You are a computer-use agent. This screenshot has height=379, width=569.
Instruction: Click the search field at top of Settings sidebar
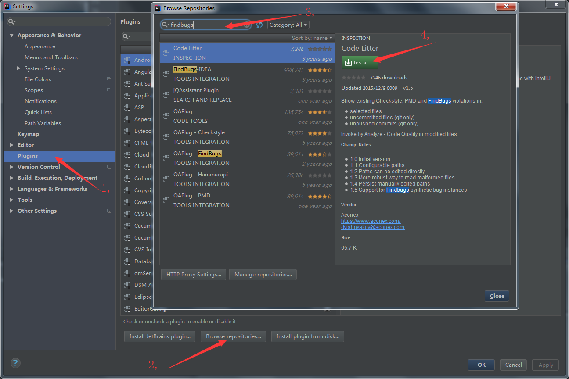click(x=59, y=21)
